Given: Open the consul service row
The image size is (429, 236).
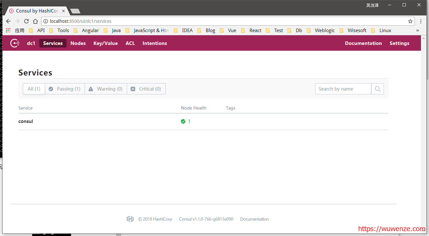Looking at the screenshot, I should [203, 121].
